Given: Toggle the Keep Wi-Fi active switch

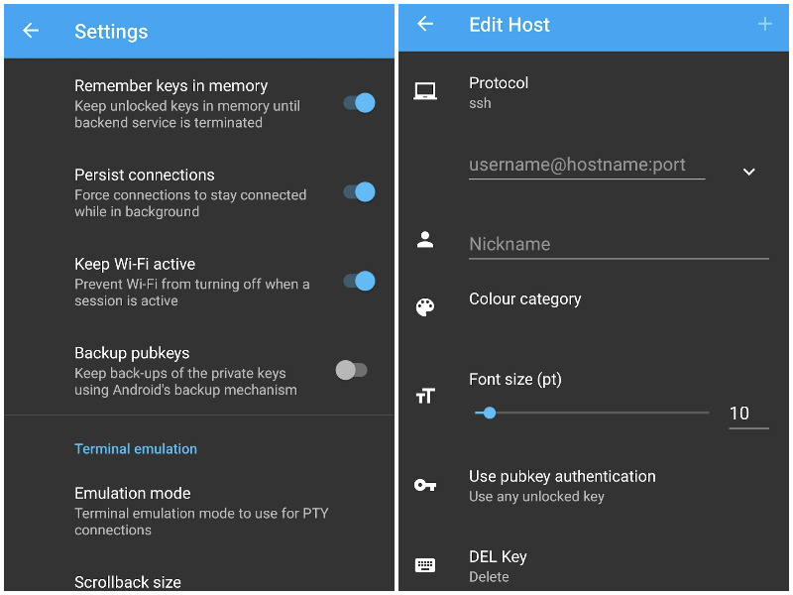Looking at the screenshot, I should point(359,281).
